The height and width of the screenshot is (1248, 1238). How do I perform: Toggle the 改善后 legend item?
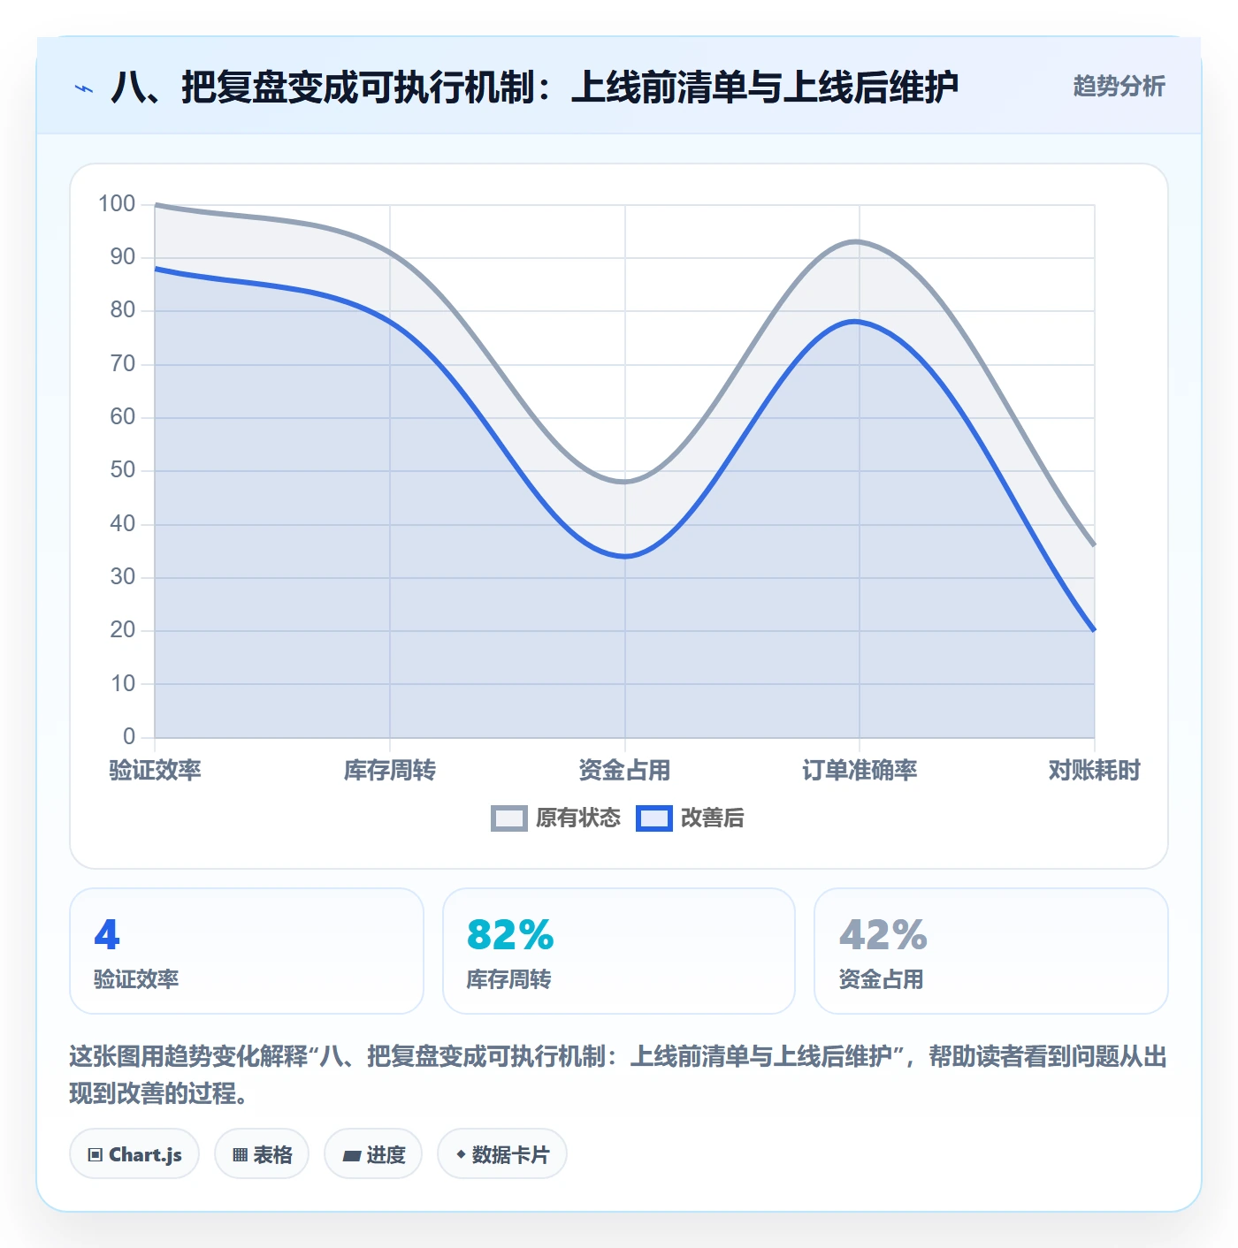pos(690,818)
